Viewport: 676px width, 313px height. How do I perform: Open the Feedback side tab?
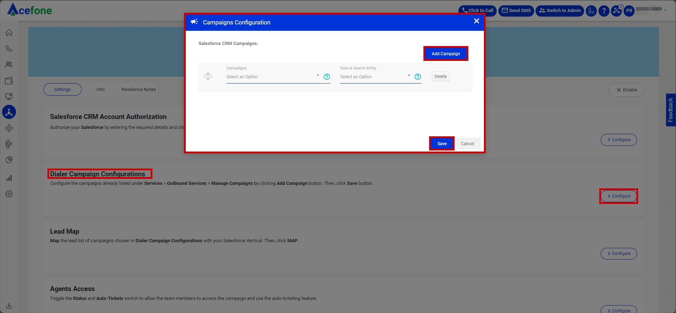coord(671,110)
